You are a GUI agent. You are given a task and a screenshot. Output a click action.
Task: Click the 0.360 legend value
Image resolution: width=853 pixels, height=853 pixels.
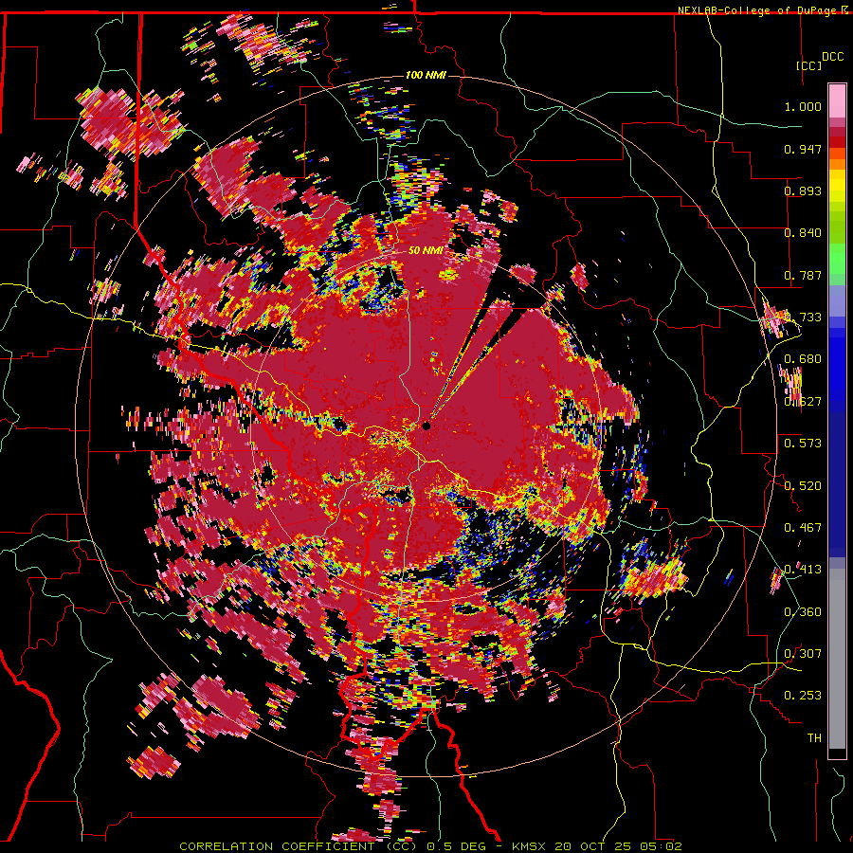point(803,611)
